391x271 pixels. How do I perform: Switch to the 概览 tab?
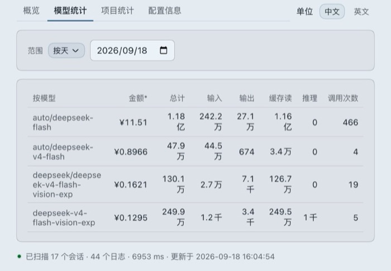tap(31, 11)
